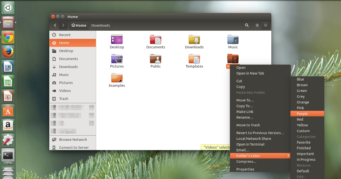Navigate back using the back arrow
This screenshot has width=341, height=179.
pyautogui.click(x=55, y=25)
